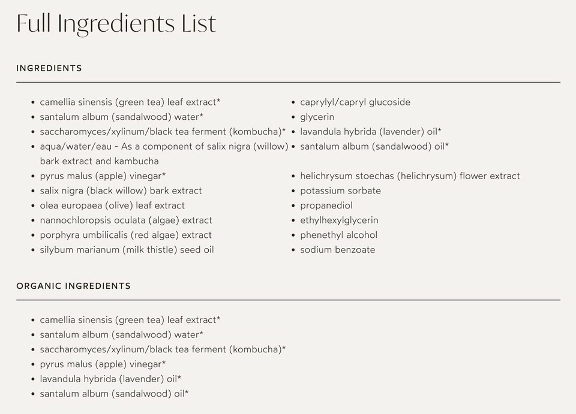This screenshot has height=414, width=576.
Task: Click the propanediol ingredient
Action: coord(326,206)
